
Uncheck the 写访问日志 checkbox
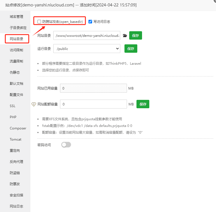[x=90, y=21]
